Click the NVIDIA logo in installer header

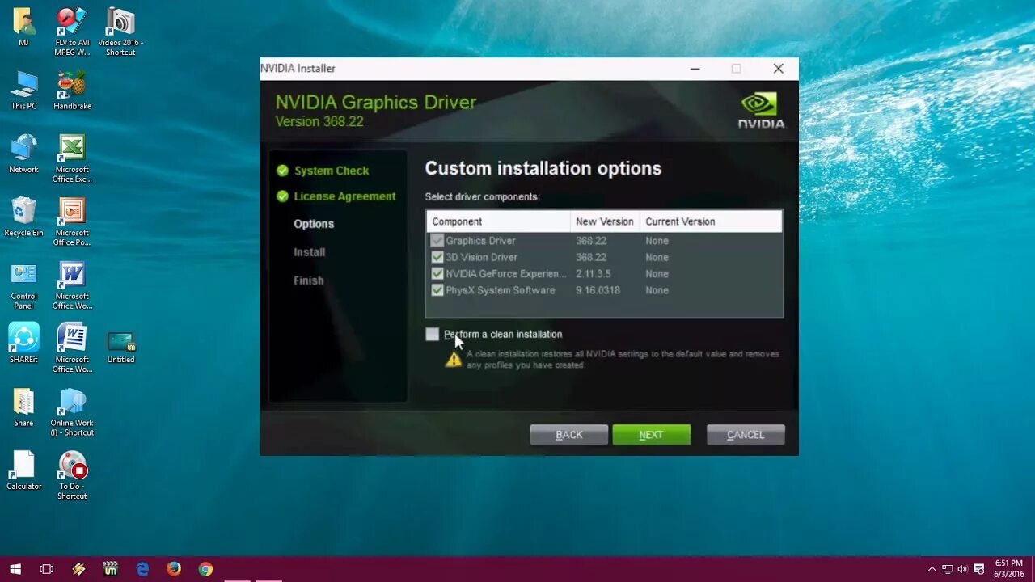pos(761,110)
